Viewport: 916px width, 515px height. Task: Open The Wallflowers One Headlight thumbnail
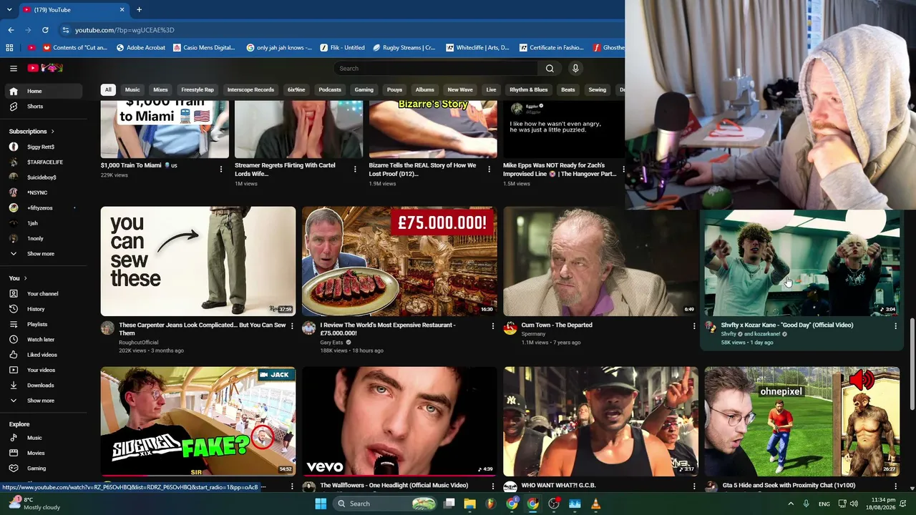399,421
